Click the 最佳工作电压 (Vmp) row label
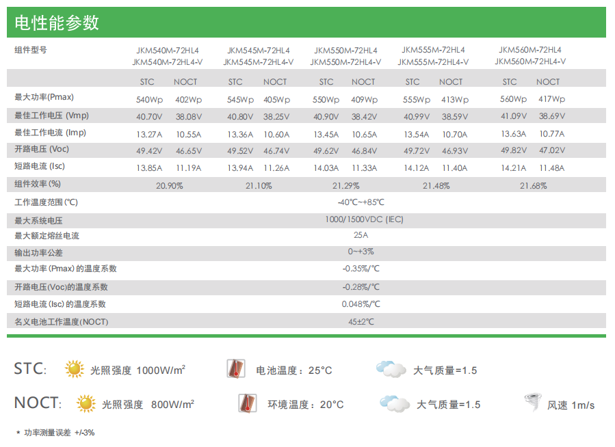The image size is (615, 447). [x=52, y=116]
